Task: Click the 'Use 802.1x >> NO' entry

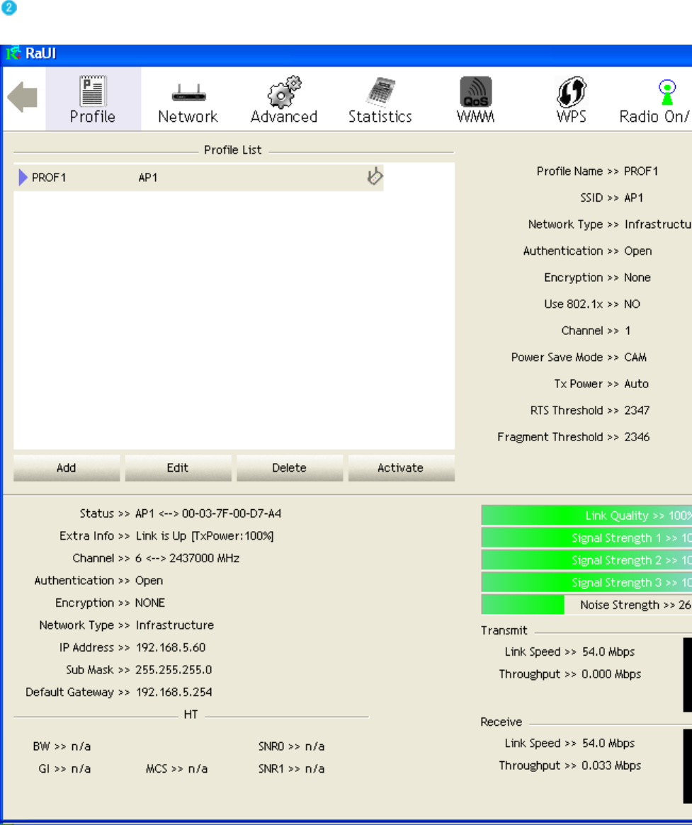Action: click(592, 304)
